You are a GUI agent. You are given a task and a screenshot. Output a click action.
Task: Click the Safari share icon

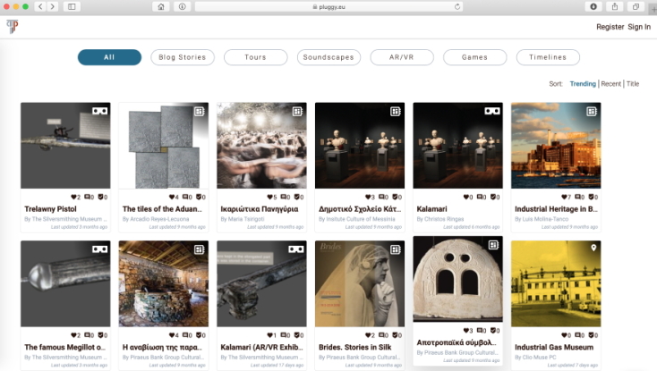tap(615, 6)
